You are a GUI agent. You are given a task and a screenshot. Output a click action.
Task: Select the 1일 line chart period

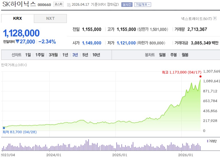click(28, 55)
